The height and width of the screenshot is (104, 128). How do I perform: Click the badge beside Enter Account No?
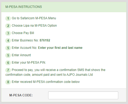click(x=8, y=48)
